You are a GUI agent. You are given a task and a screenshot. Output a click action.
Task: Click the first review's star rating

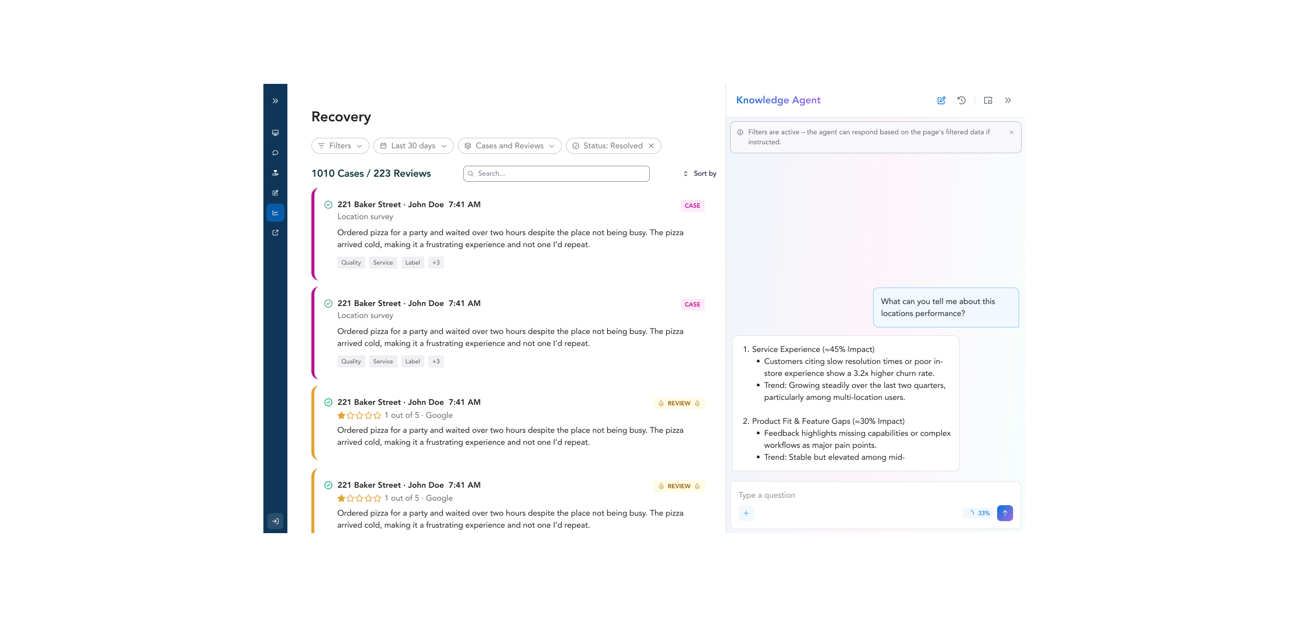[359, 416]
